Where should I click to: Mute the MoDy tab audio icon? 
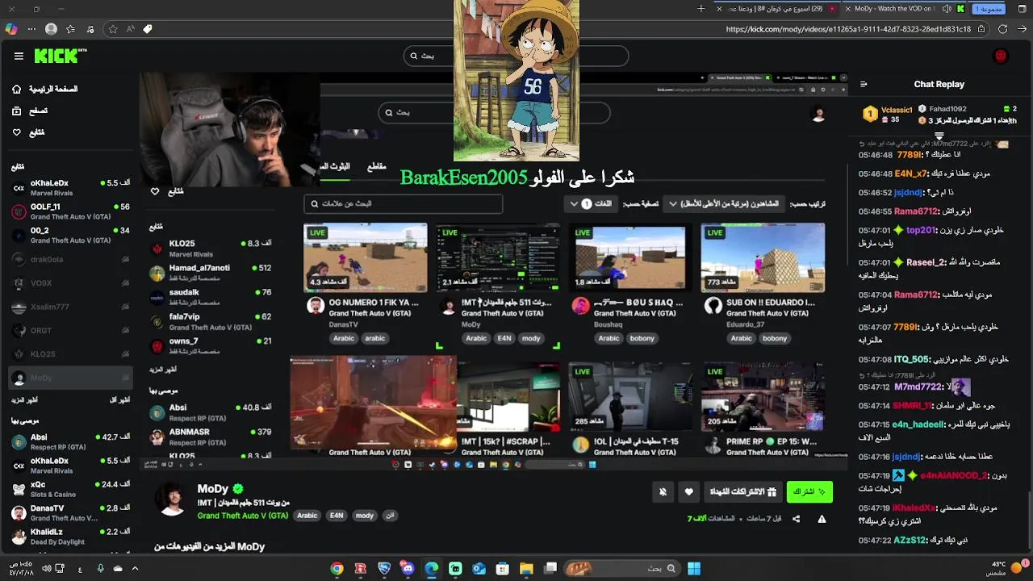(947, 9)
